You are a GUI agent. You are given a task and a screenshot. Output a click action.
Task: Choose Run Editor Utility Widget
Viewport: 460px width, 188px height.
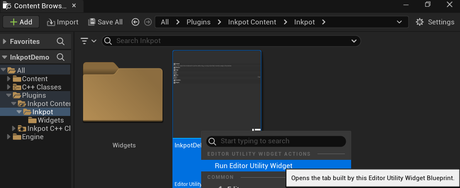pos(276,166)
